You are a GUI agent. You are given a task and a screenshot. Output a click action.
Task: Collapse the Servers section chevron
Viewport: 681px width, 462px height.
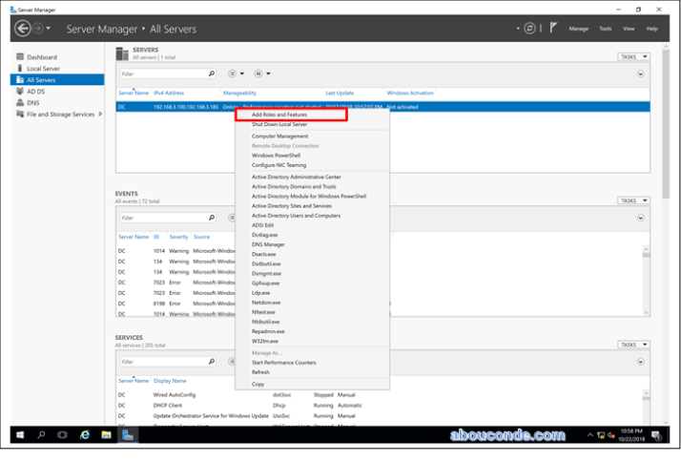pyautogui.click(x=640, y=73)
